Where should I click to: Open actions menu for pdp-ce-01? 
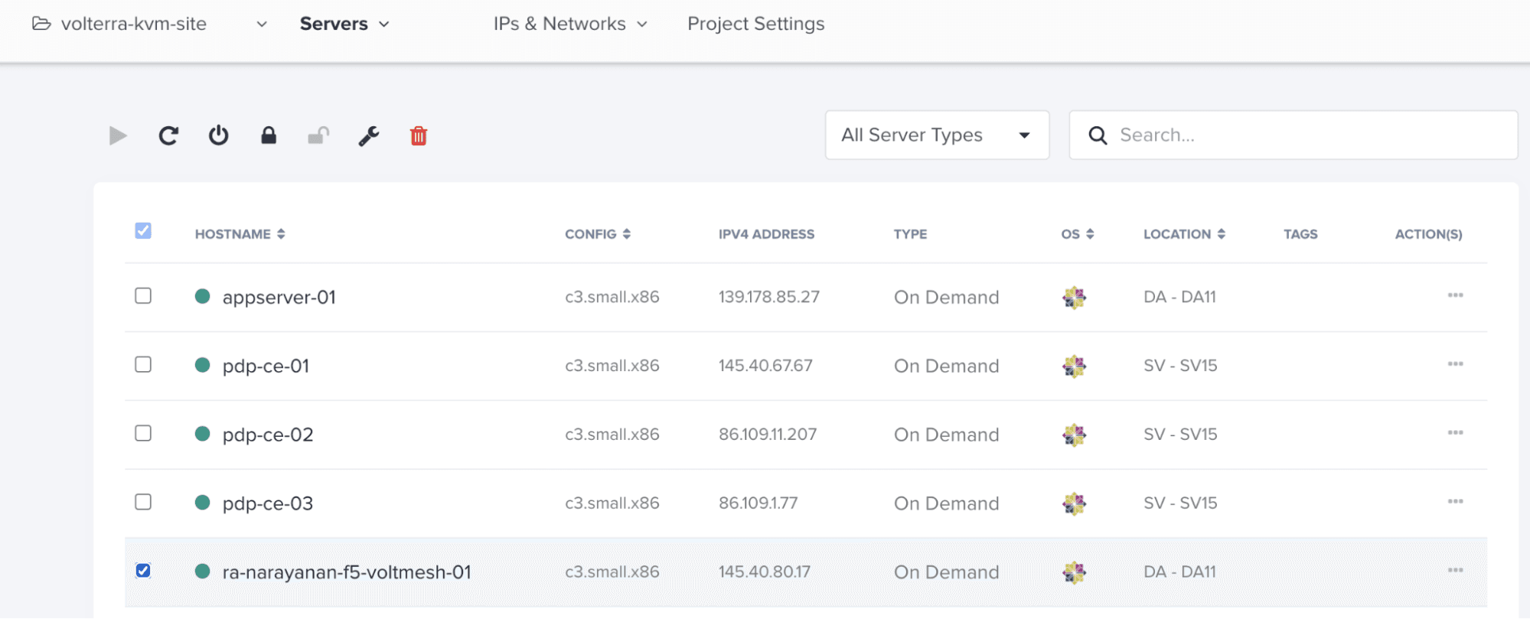[x=1456, y=364]
